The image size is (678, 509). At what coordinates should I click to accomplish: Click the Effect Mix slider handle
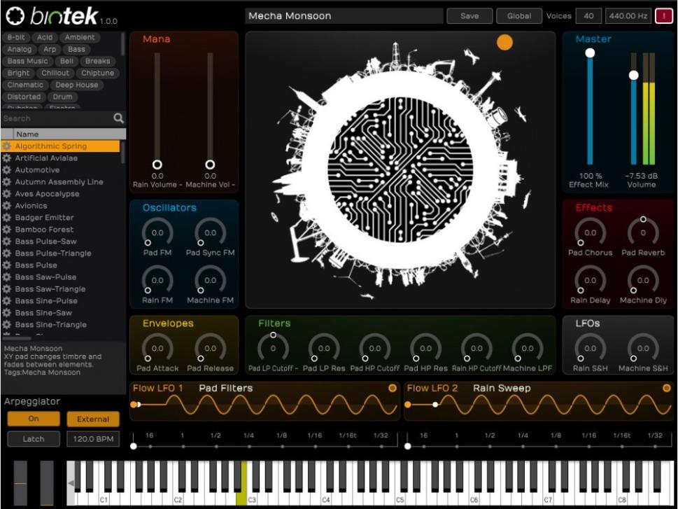590,53
